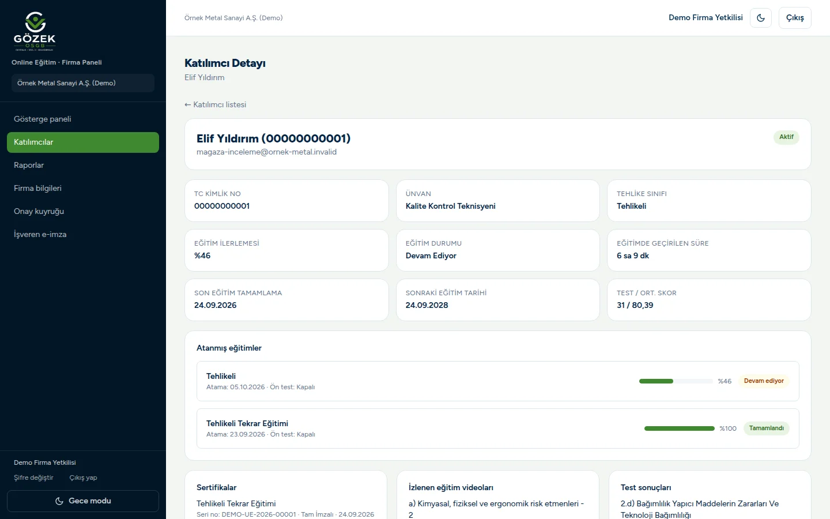This screenshot has width=830, height=519.
Task: Click Çıkış yap in sidebar footer
Action: click(84, 477)
